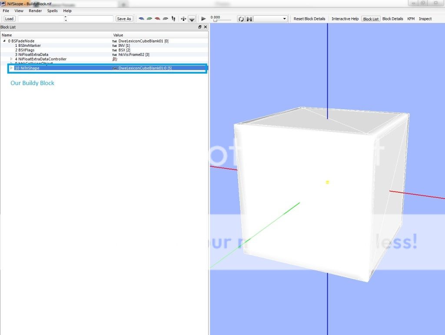Click the Txt icon beside INV [1]
Viewport: 445px width, 335px height.
[x=114, y=46]
